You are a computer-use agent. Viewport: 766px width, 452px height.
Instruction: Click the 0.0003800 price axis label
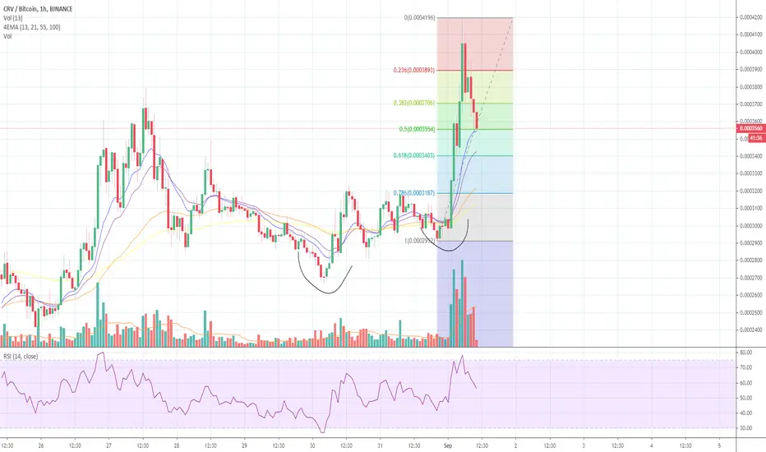[x=751, y=87]
